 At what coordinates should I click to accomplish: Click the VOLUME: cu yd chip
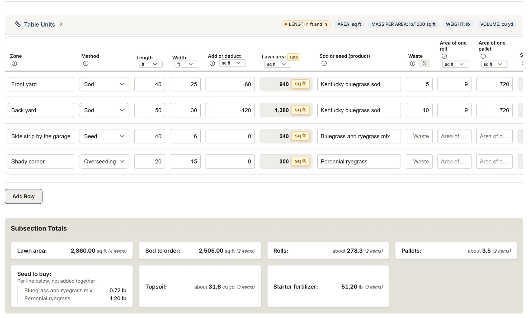(x=497, y=24)
